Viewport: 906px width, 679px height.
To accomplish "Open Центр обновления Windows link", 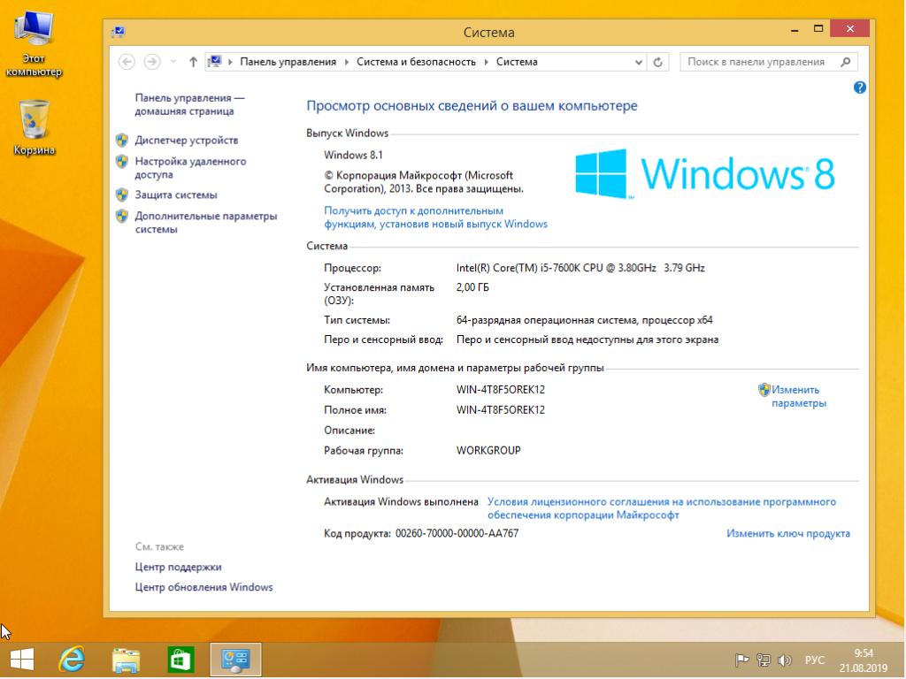I will tap(203, 587).
